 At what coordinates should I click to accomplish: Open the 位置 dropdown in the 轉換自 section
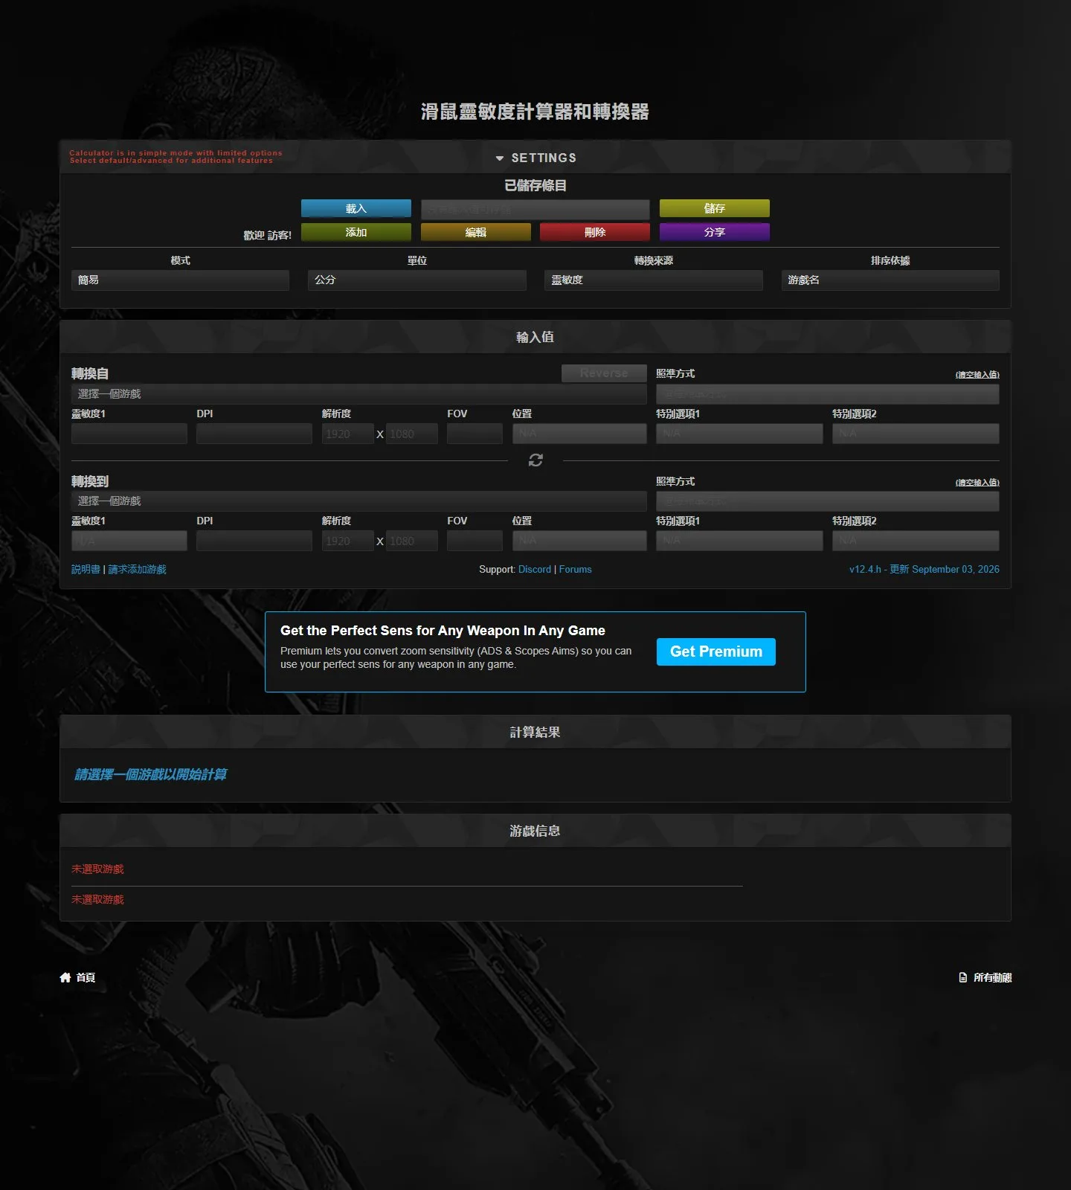click(x=579, y=434)
